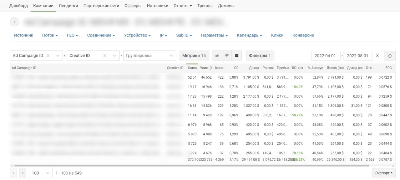This screenshot has width=400, height=180.
Task: Open the Источники tab
Action: pyautogui.click(x=157, y=6)
